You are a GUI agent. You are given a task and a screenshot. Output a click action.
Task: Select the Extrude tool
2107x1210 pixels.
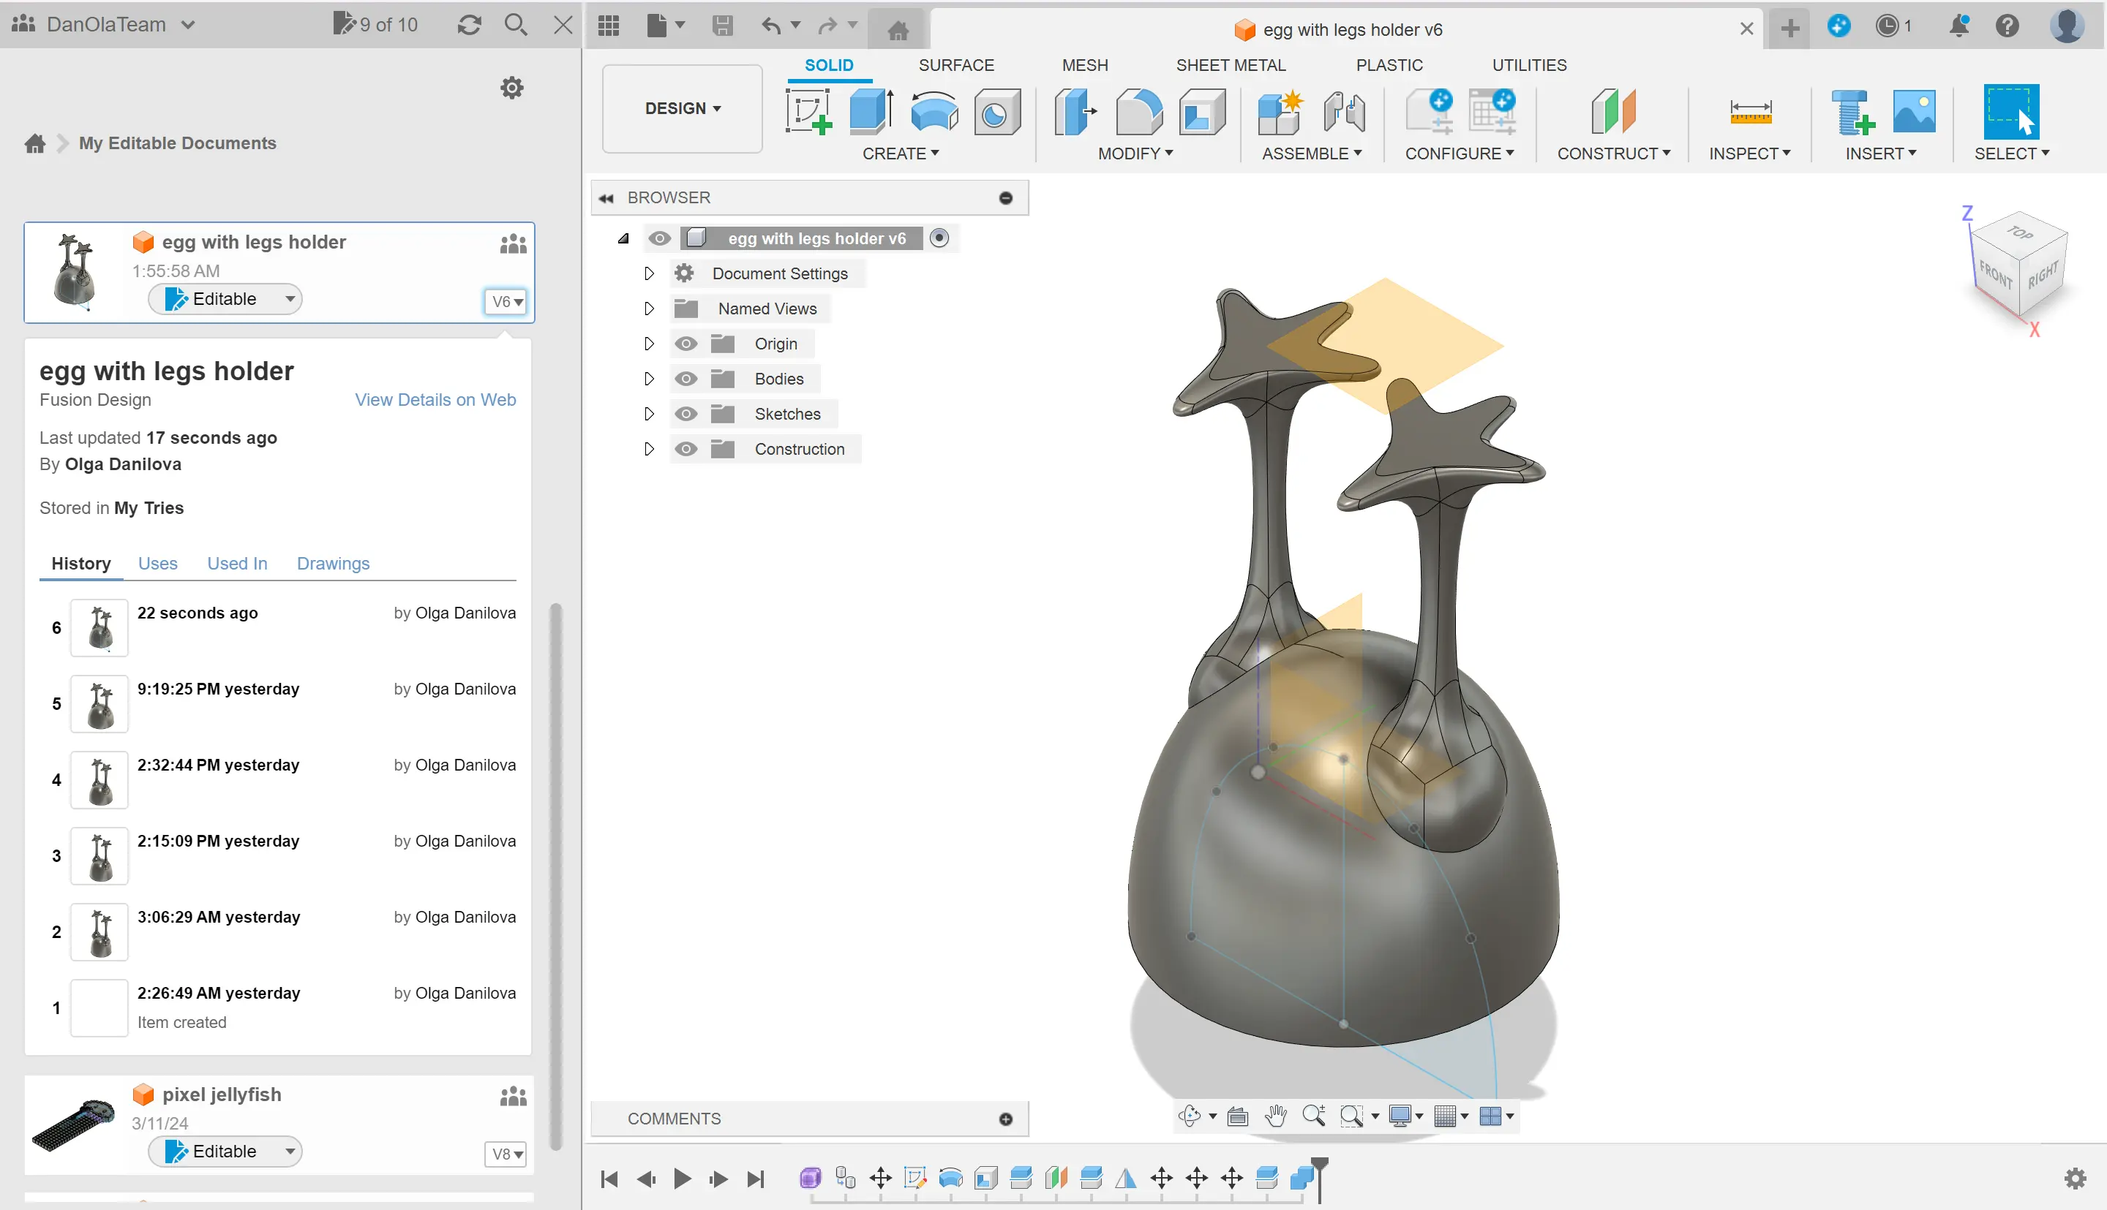click(871, 112)
